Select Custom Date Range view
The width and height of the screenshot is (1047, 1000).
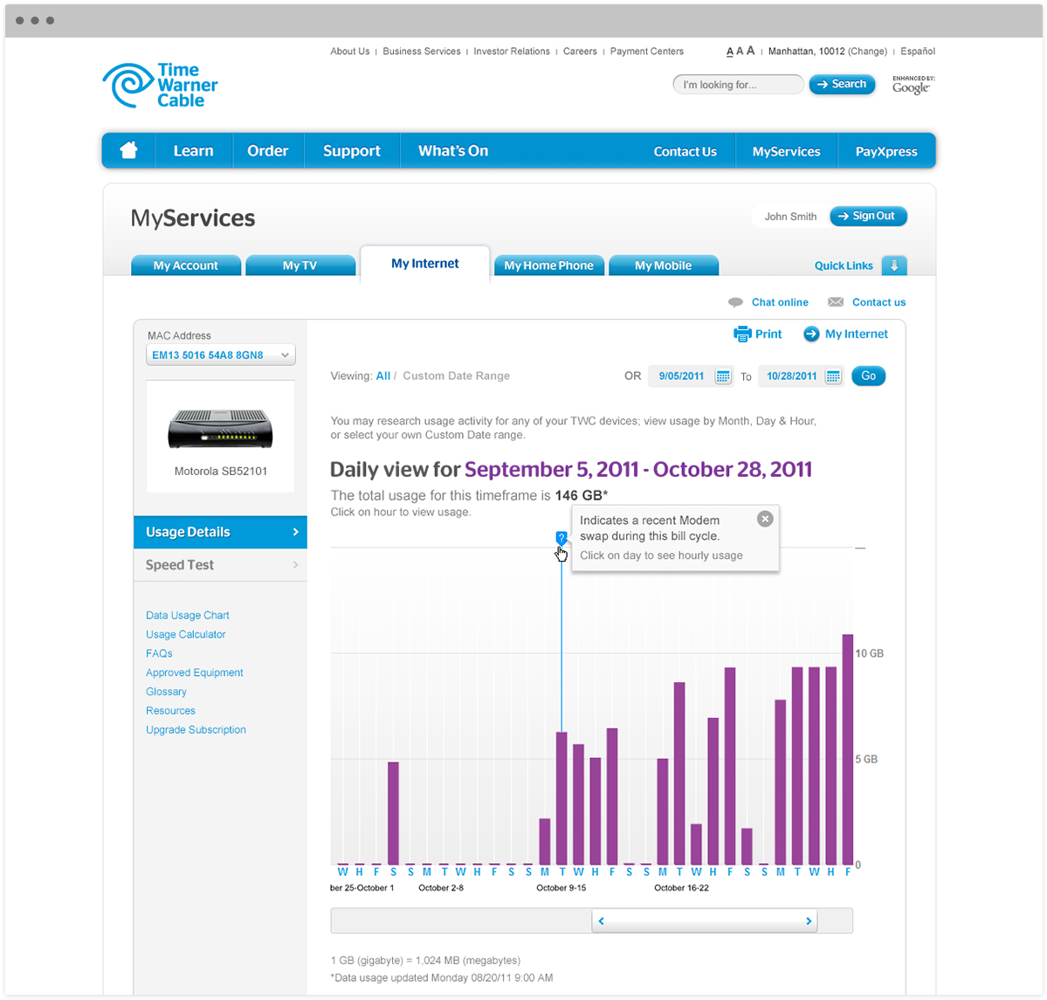tap(456, 376)
